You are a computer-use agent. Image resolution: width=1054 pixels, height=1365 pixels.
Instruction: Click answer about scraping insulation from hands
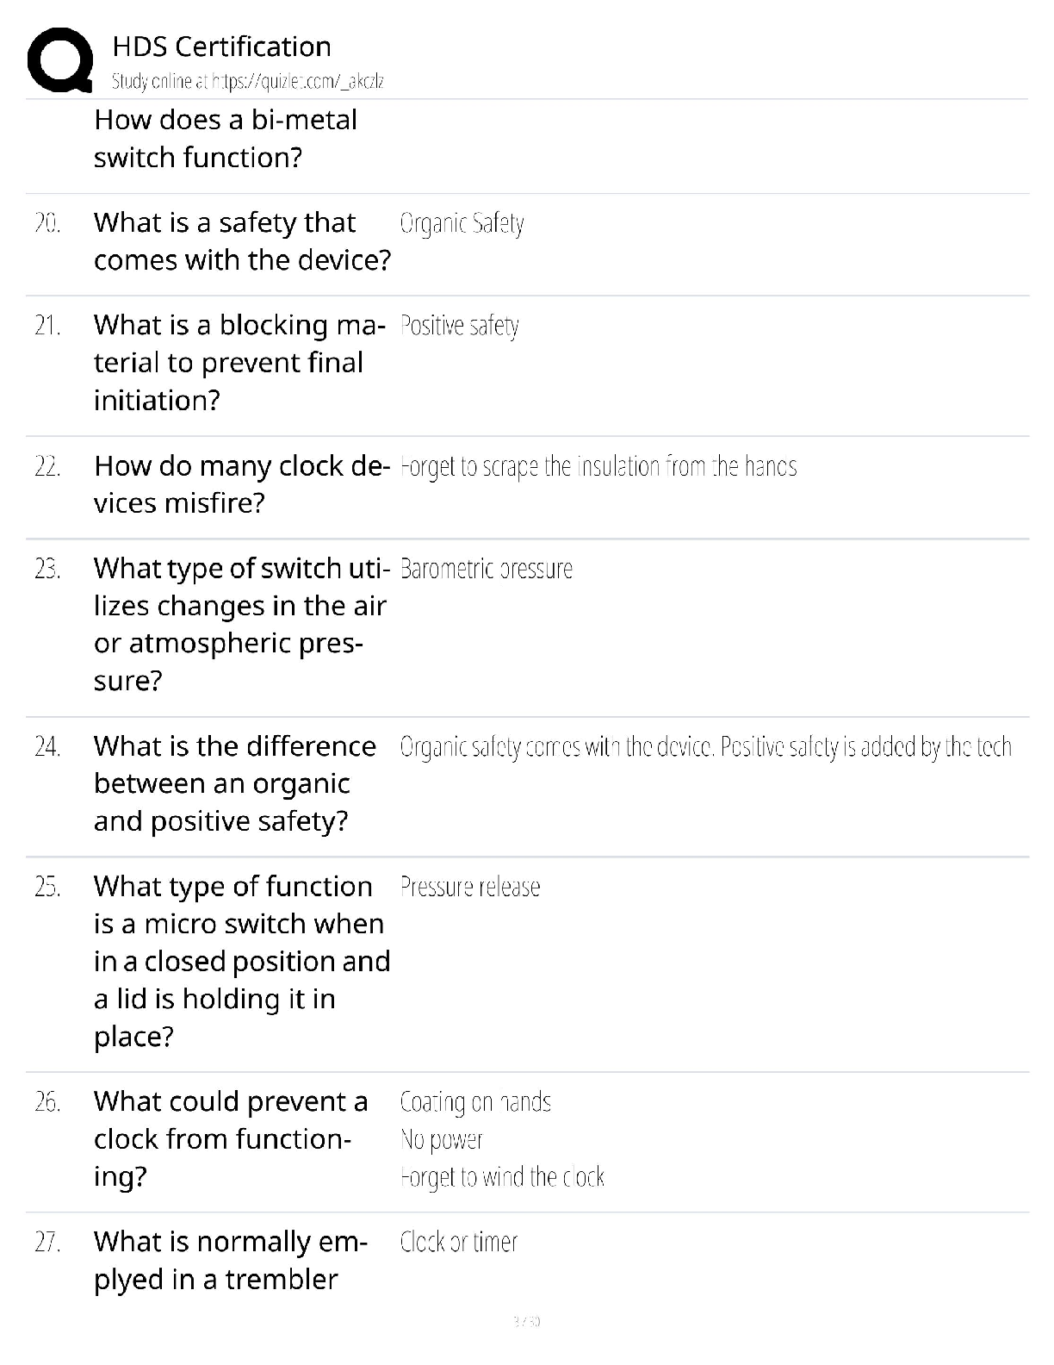[598, 466]
